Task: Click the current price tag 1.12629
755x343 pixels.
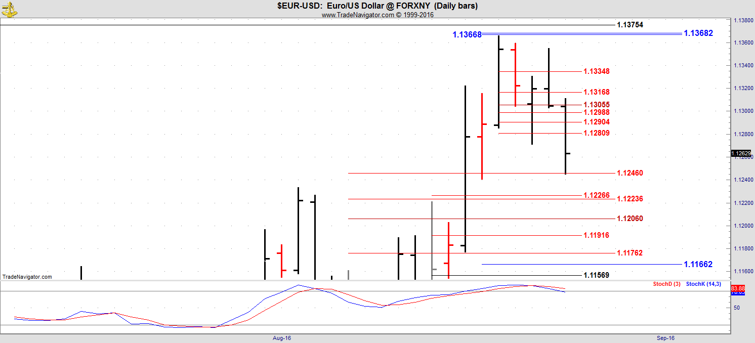Action: click(740, 153)
